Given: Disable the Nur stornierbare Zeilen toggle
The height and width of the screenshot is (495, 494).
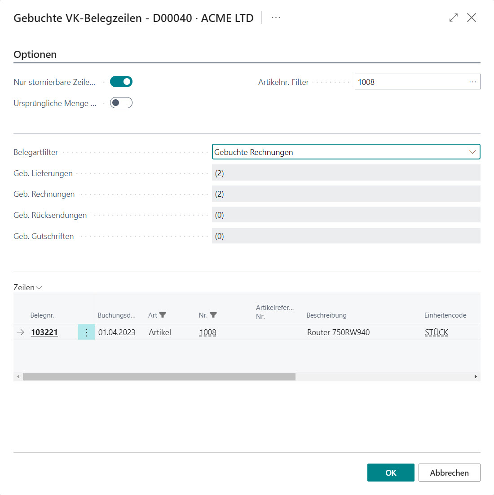Looking at the screenshot, I should tap(121, 82).
